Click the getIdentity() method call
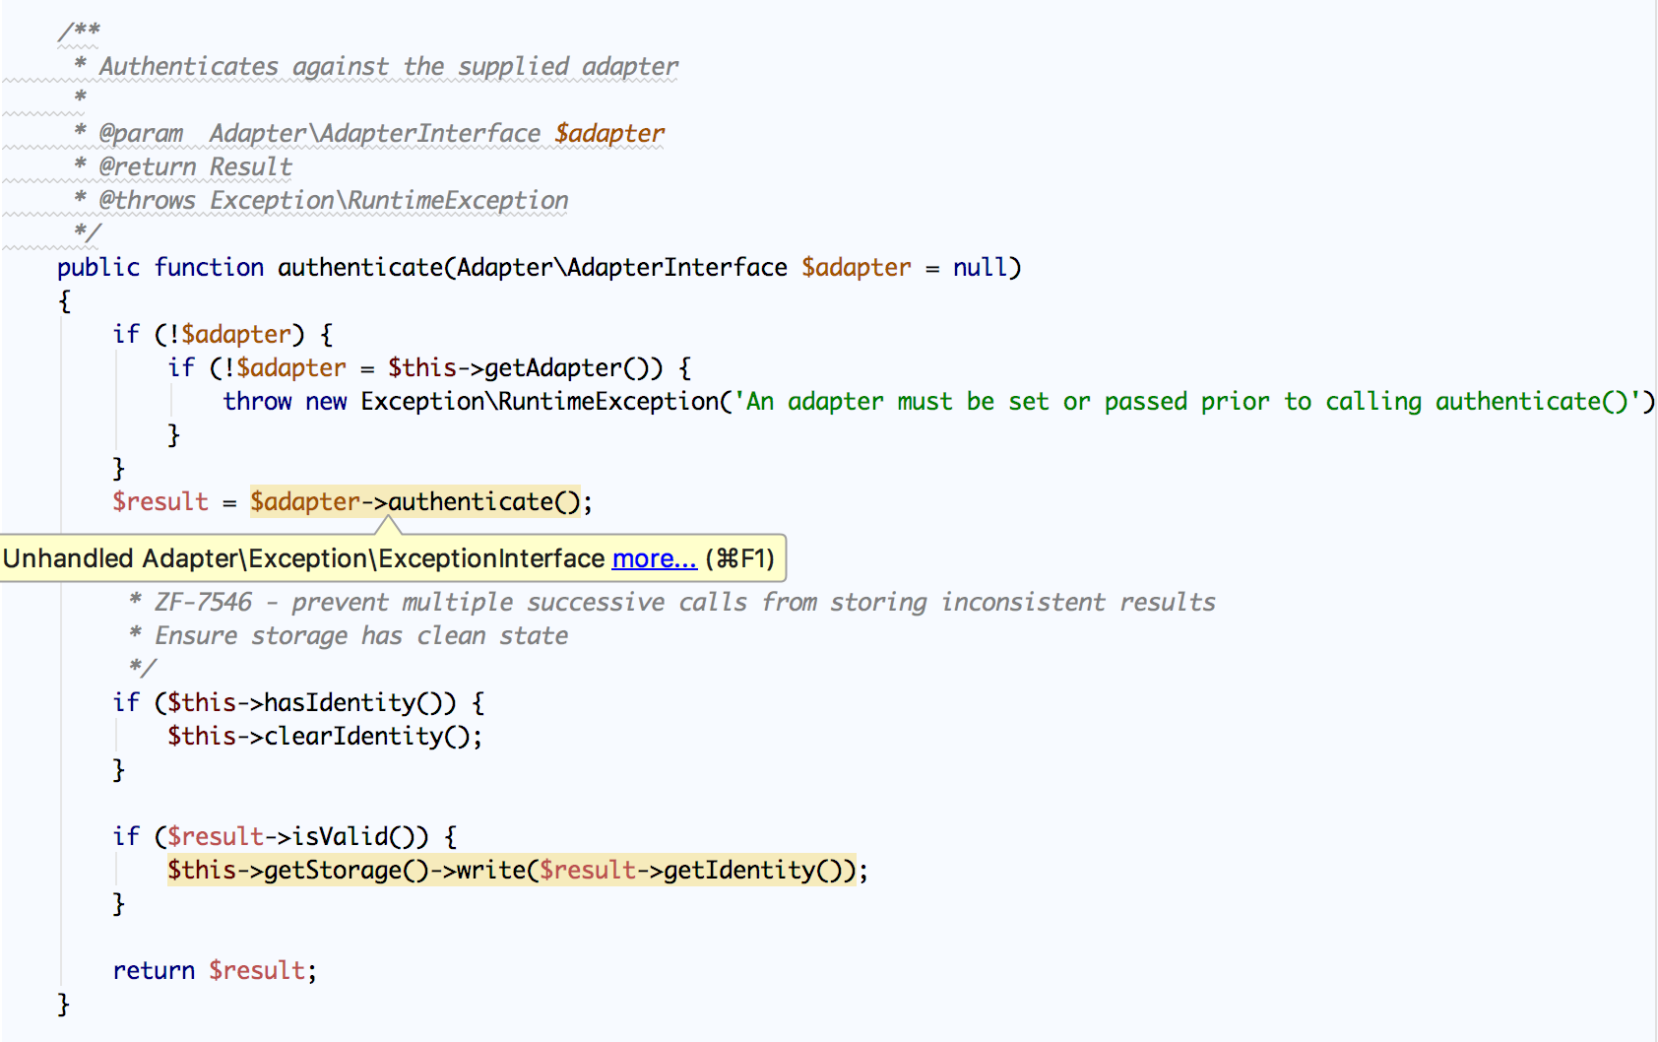Screen dimensions: 1658x1042 753,870
